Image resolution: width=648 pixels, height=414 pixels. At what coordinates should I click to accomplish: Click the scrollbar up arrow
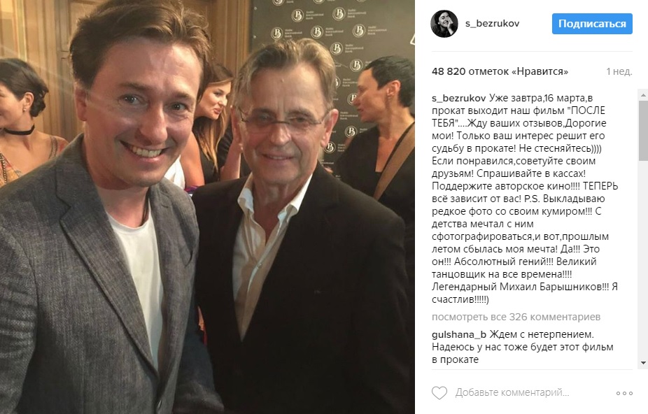[643, 95]
